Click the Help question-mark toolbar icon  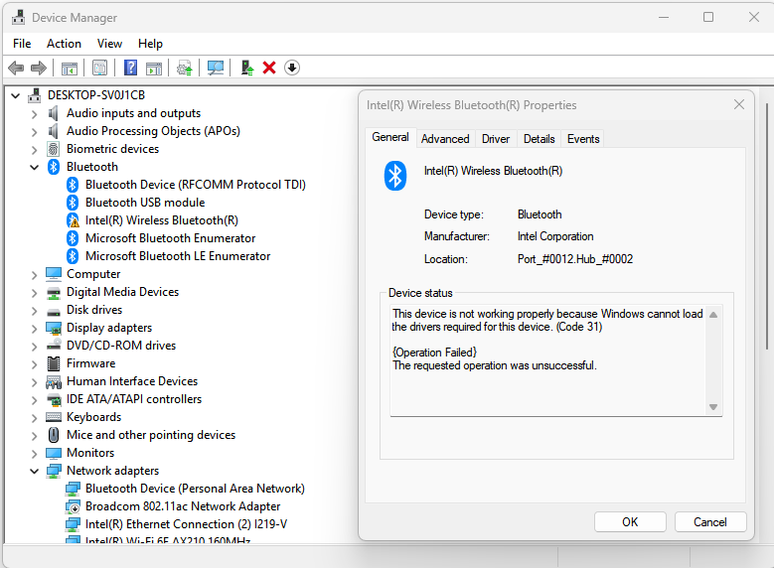tap(130, 68)
